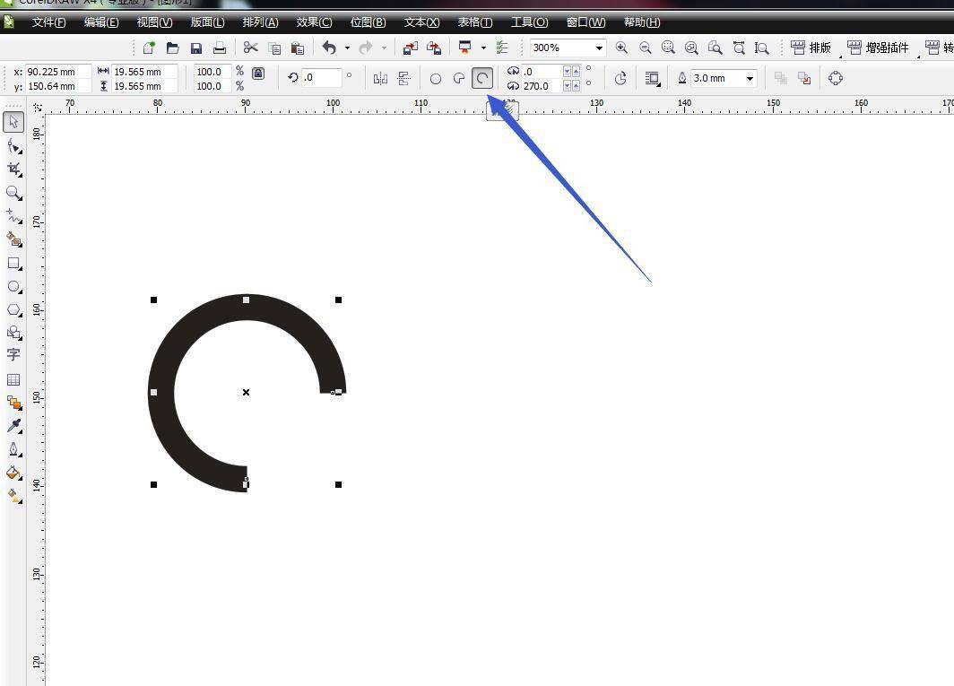954x686 pixels.
Task: Activate the Eyedropper tool
Action: click(13, 425)
